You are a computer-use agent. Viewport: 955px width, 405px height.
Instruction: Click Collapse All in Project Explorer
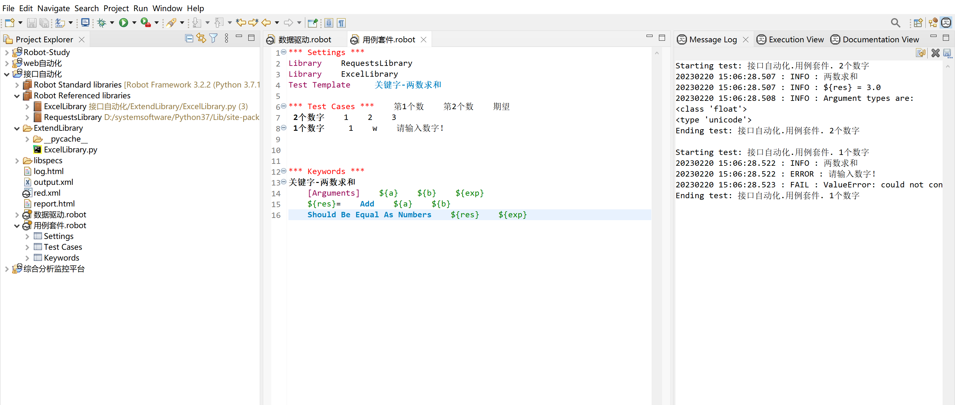(x=189, y=38)
